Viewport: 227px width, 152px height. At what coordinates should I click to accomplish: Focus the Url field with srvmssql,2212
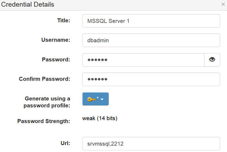[x=151, y=144]
